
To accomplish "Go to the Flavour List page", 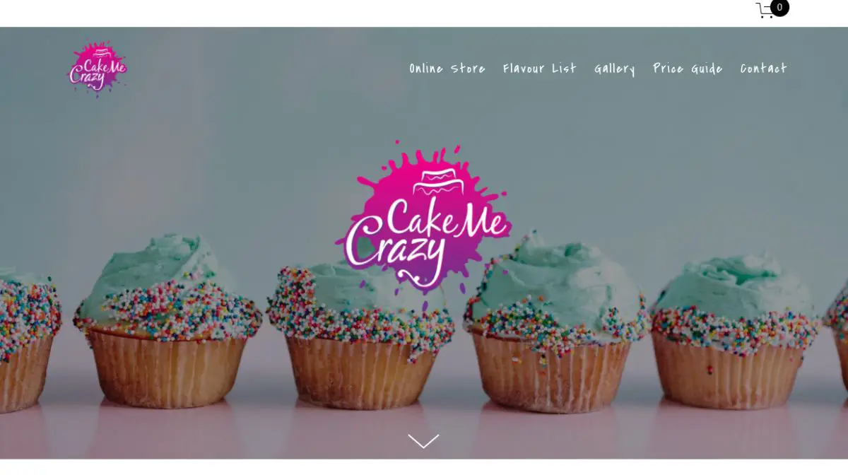I will 540,69.
